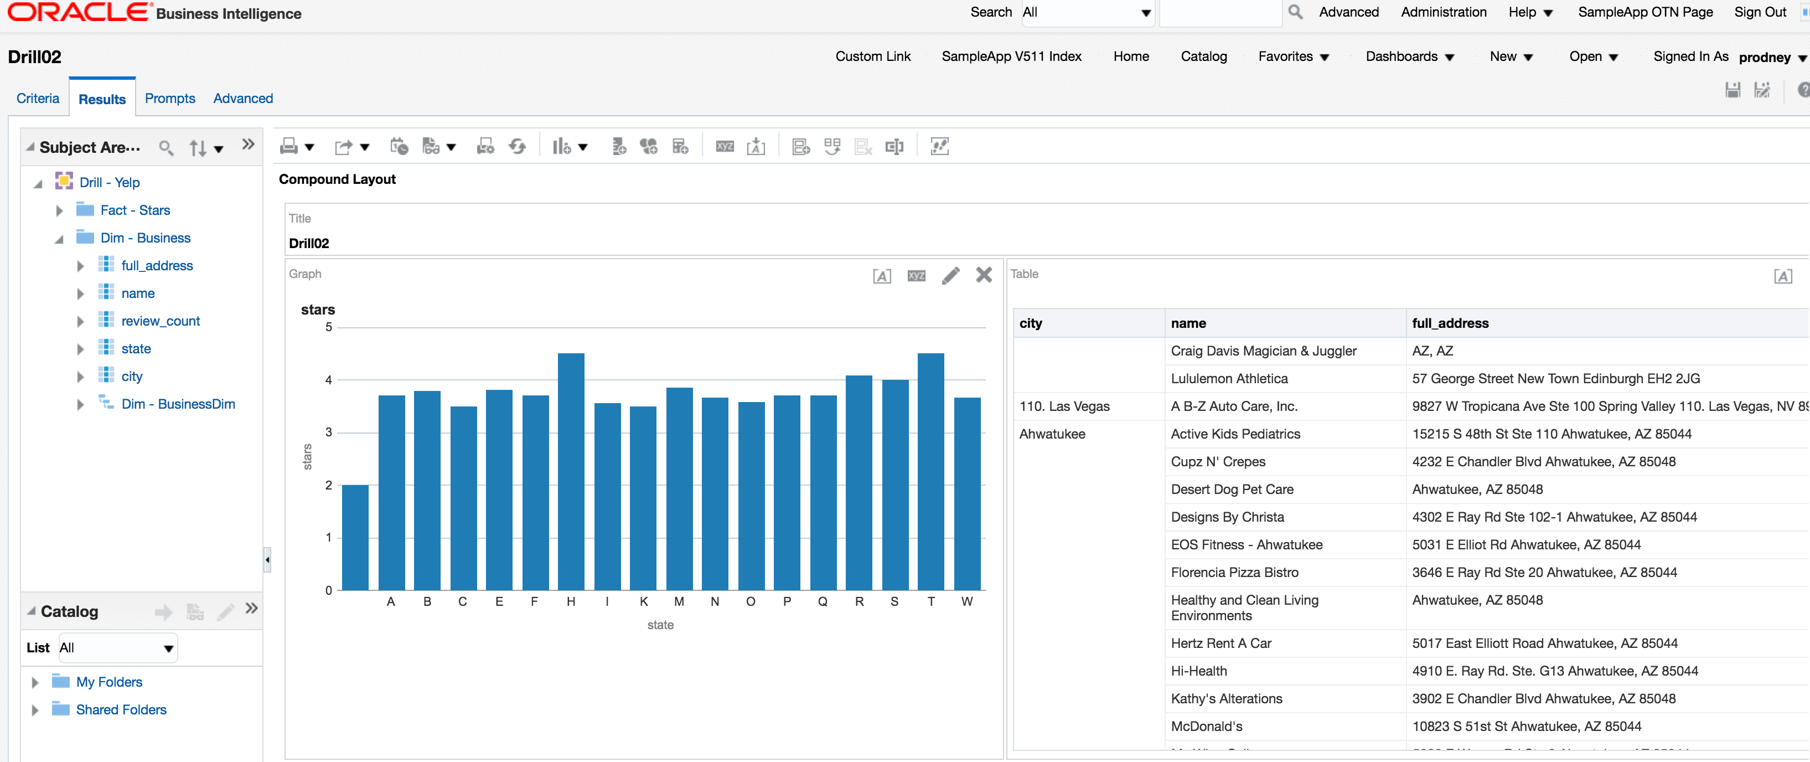
Task: Expand the Fact - Stars folder
Action: tap(60, 210)
